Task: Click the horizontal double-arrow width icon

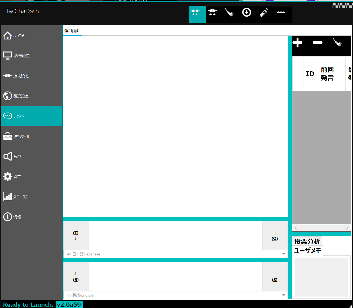Action: point(281,12)
